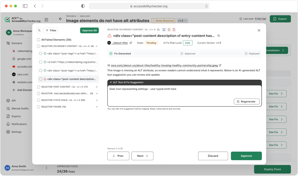Click Approve All button
Image resolution: width=298 pixels, height=176 pixels.
pyautogui.click(x=89, y=31)
